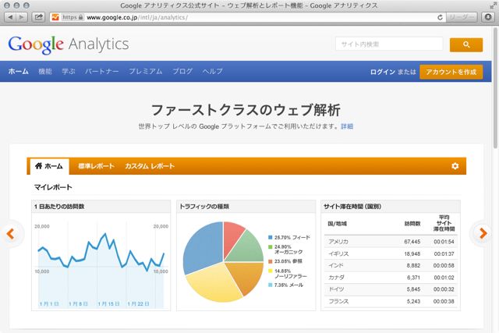Open 学ぶ in the navigation bar

[69, 71]
